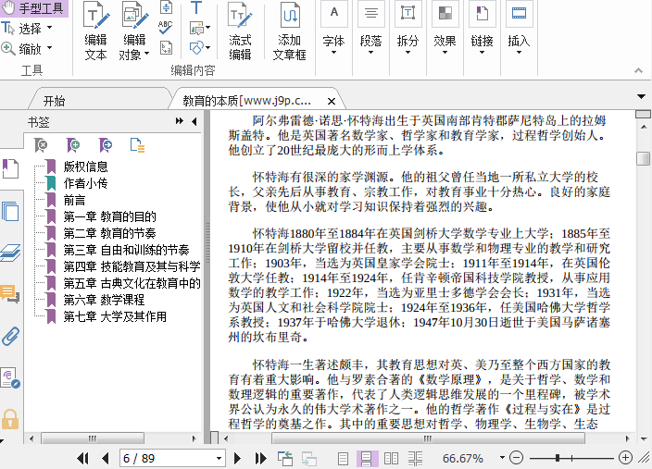Expand the bookmarks panel with double arrow
Image resolution: width=652 pixels, height=469 pixels.
click(180, 121)
